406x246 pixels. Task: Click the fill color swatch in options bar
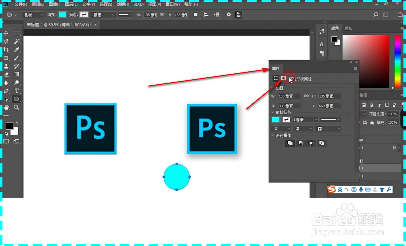pos(62,15)
